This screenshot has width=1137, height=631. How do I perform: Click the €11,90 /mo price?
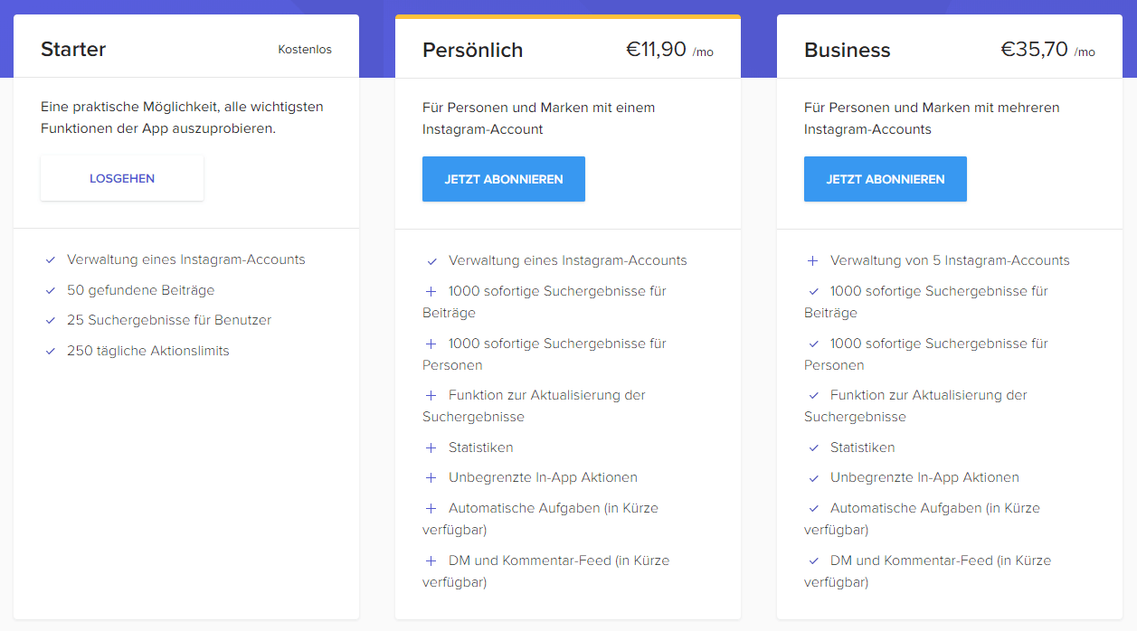coord(669,50)
